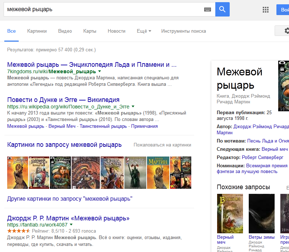Open 'Верный меч' related book cover
This screenshot has width=289, height=252.
[x=230, y=214]
